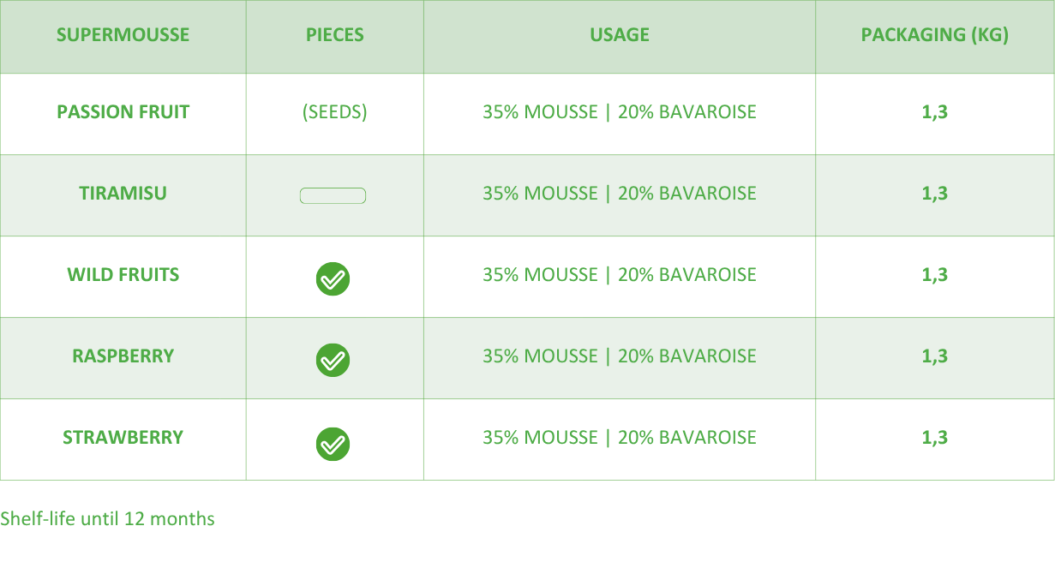Click the USAGE column header

pos(619,35)
